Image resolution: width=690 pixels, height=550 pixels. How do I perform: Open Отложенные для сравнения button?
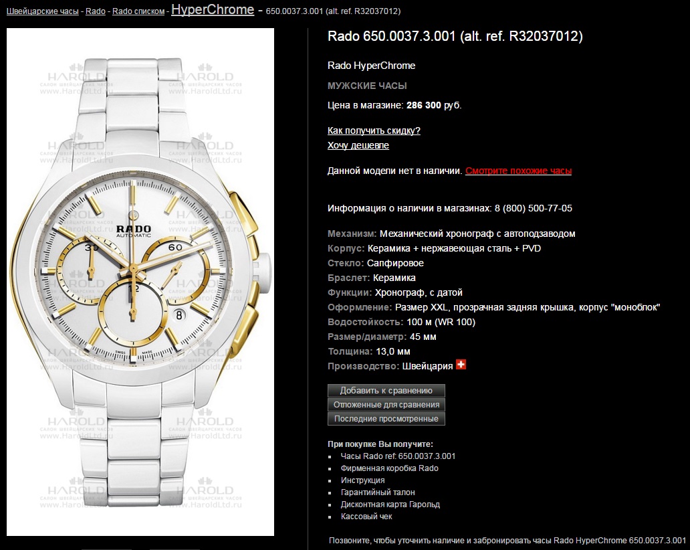[386, 405]
